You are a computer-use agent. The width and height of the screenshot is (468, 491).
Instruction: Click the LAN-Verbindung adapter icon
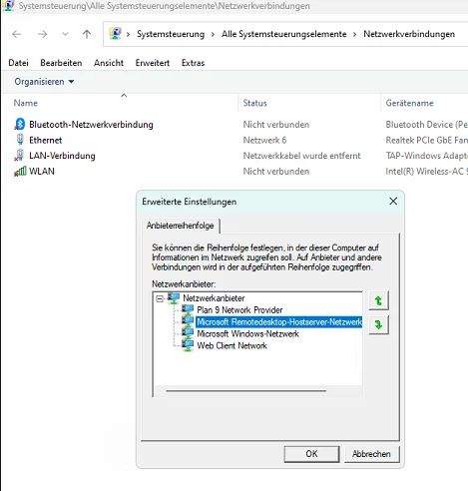click(x=19, y=156)
